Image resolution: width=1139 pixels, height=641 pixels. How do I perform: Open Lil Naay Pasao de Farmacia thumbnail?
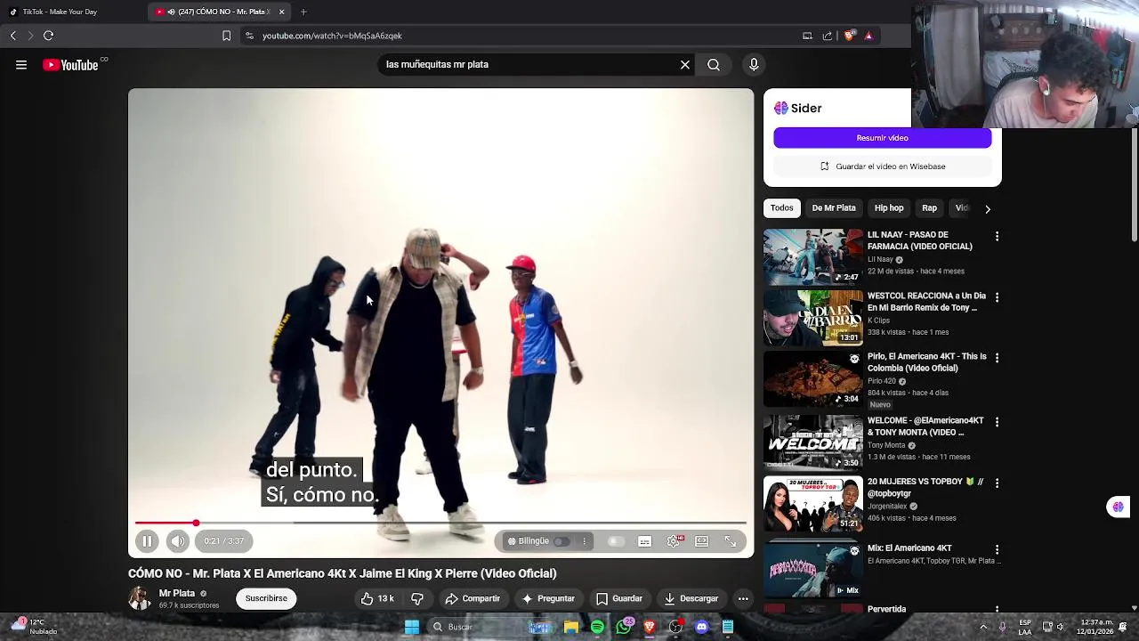coord(813,257)
